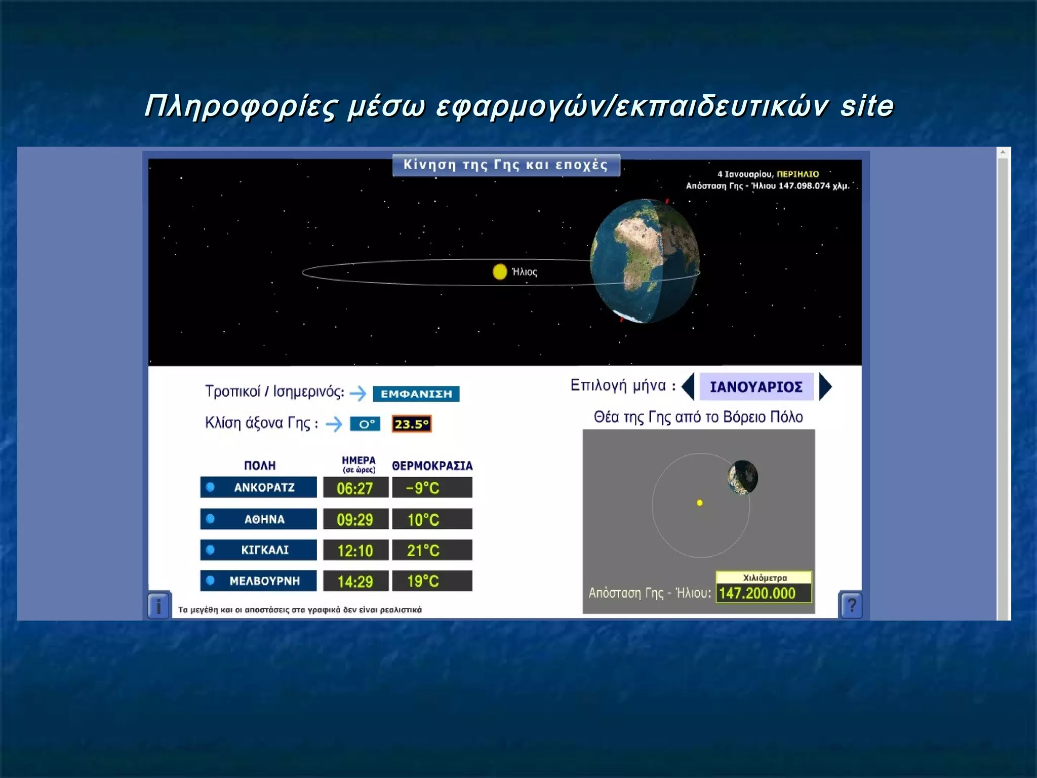Click the question mark help icon
The image size is (1037, 778).
[x=851, y=605]
